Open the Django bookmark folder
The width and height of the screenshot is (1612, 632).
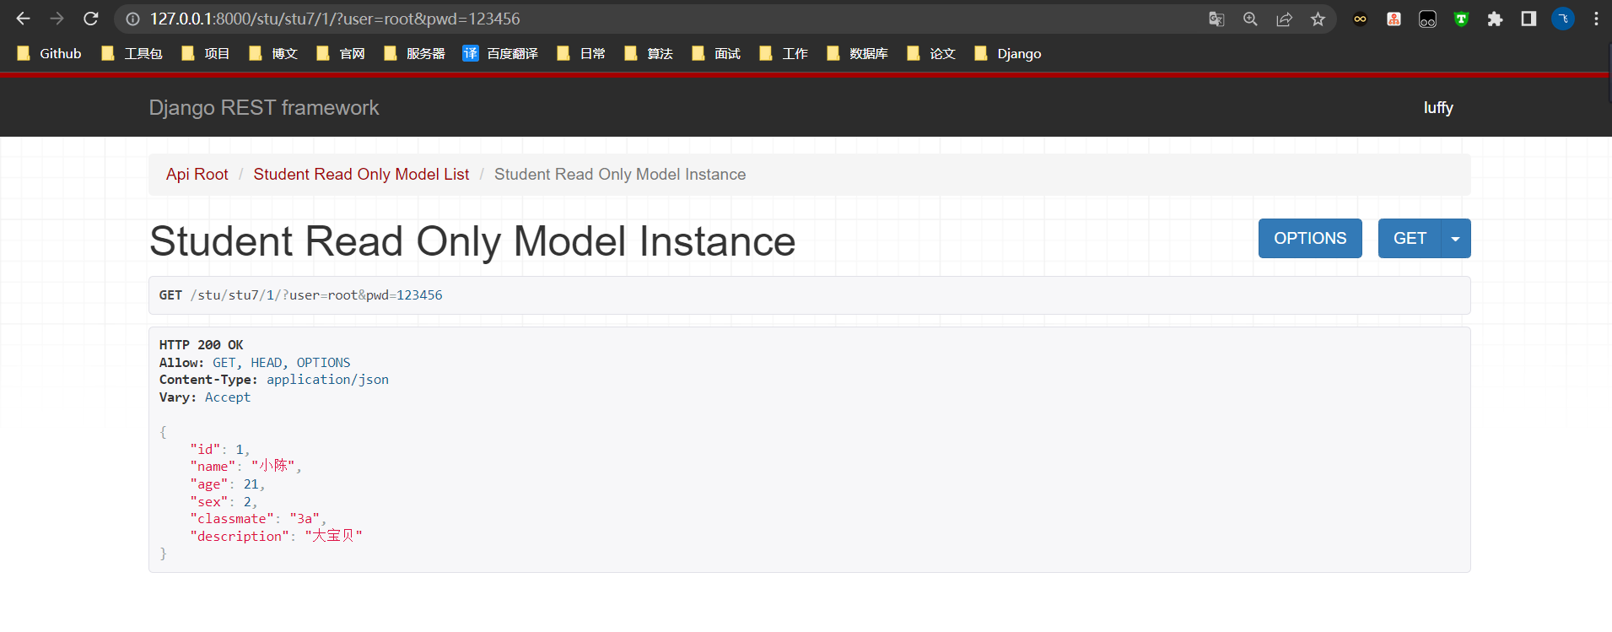click(1008, 53)
